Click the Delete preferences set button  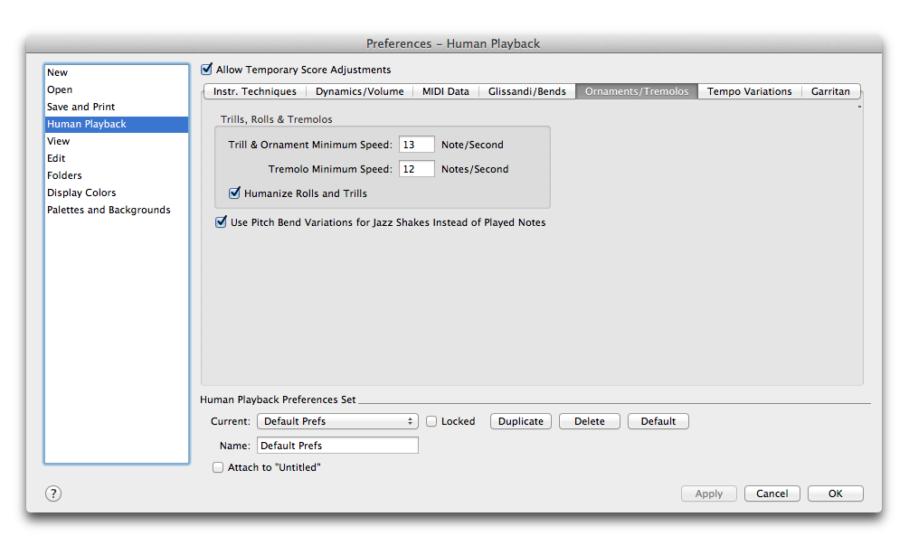(589, 421)
